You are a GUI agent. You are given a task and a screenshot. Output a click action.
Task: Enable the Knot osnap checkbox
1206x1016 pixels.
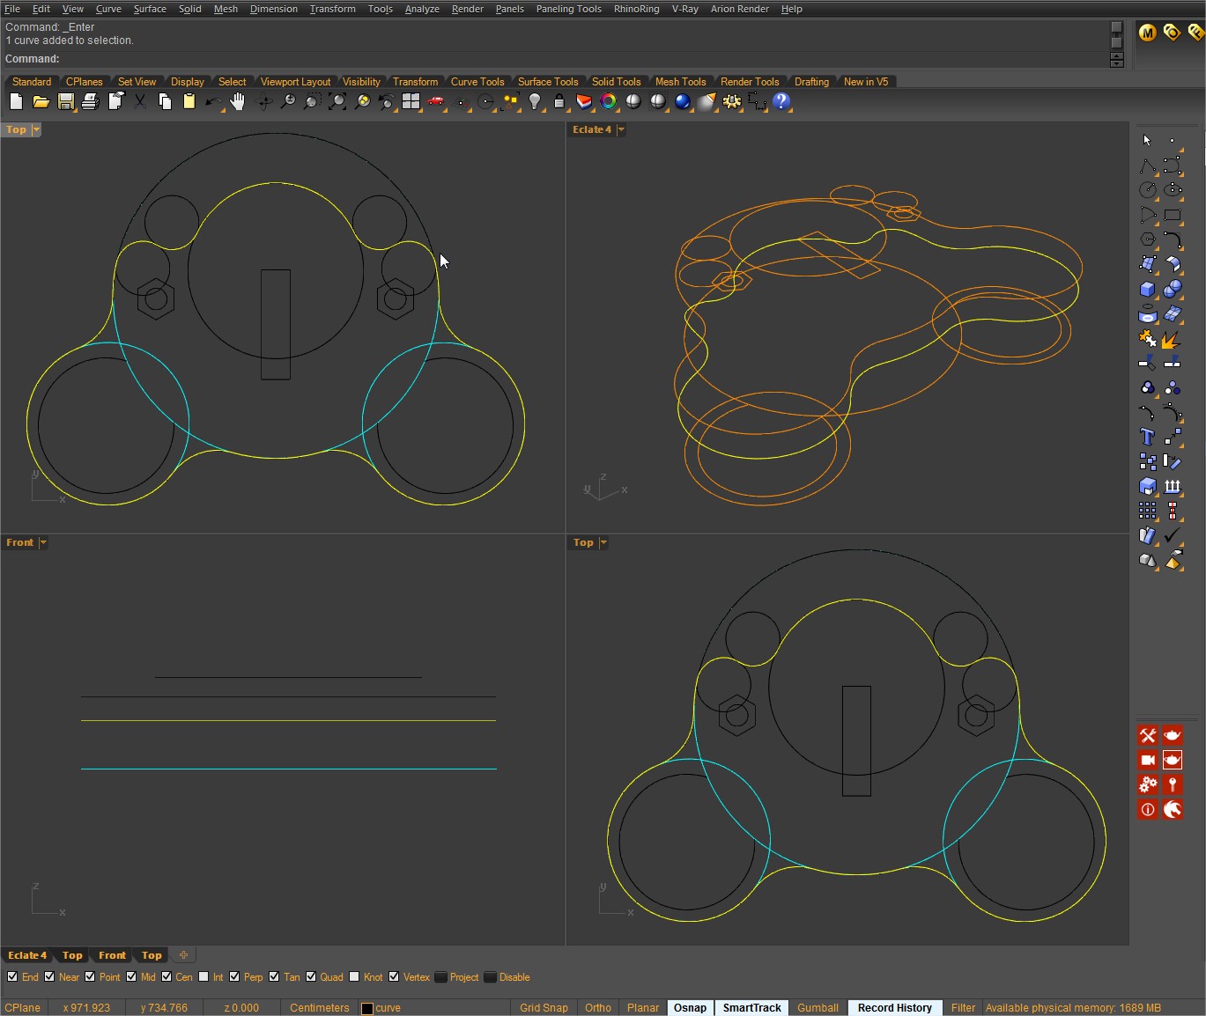[x=354, y=976]
